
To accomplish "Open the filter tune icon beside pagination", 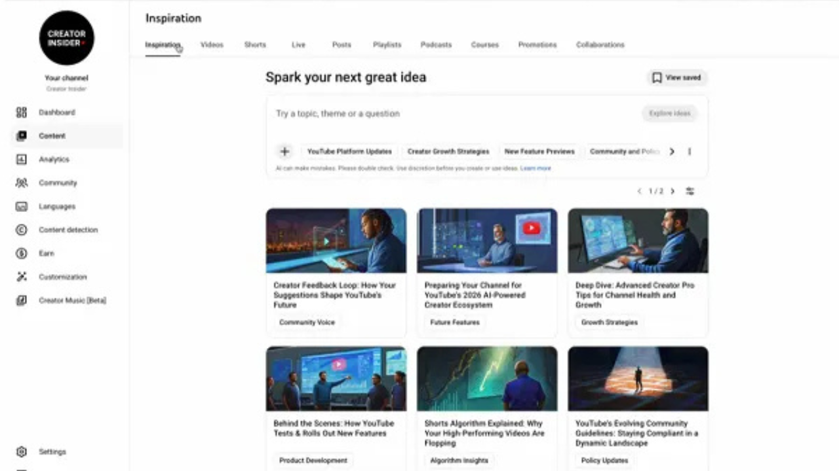I will pyautogui.click(x=690, y=192).
